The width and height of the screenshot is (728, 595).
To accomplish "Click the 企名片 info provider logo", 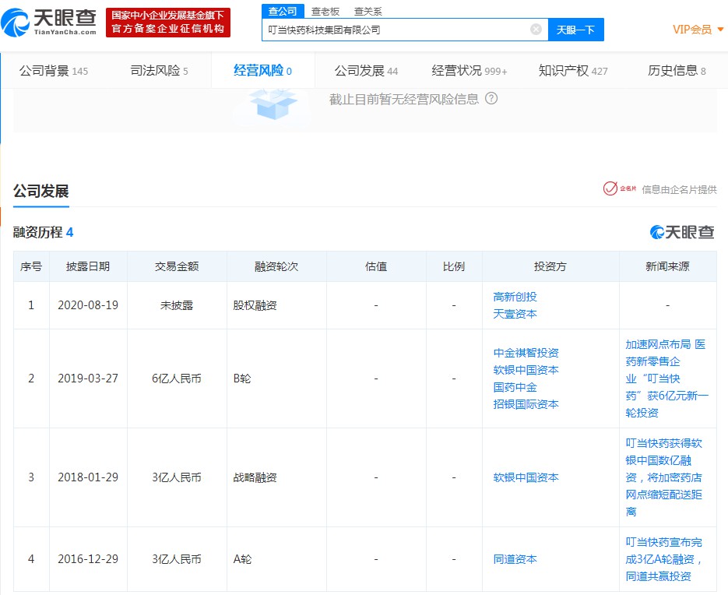I will pyautogui.click(x=619, y=188).
